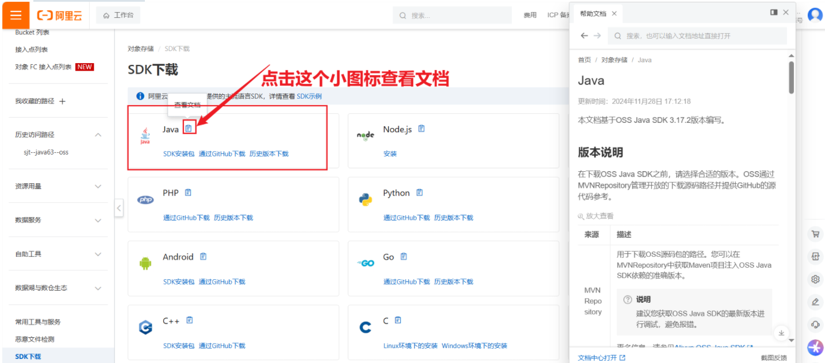The height and width of the screenshot is (363, 825).
Task: Open the Python documentation icon
Action: [420, 192]
